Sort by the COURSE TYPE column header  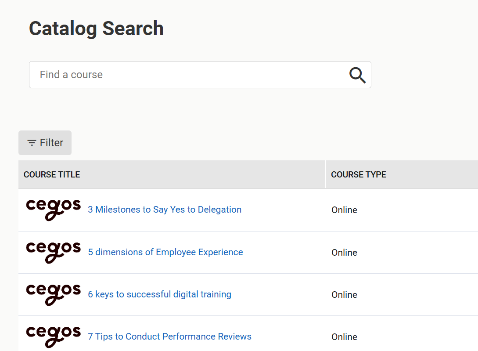pyautogui.click(x=359, y=174)
